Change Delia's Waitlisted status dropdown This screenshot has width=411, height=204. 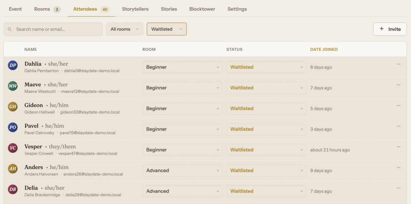point(266,191)
